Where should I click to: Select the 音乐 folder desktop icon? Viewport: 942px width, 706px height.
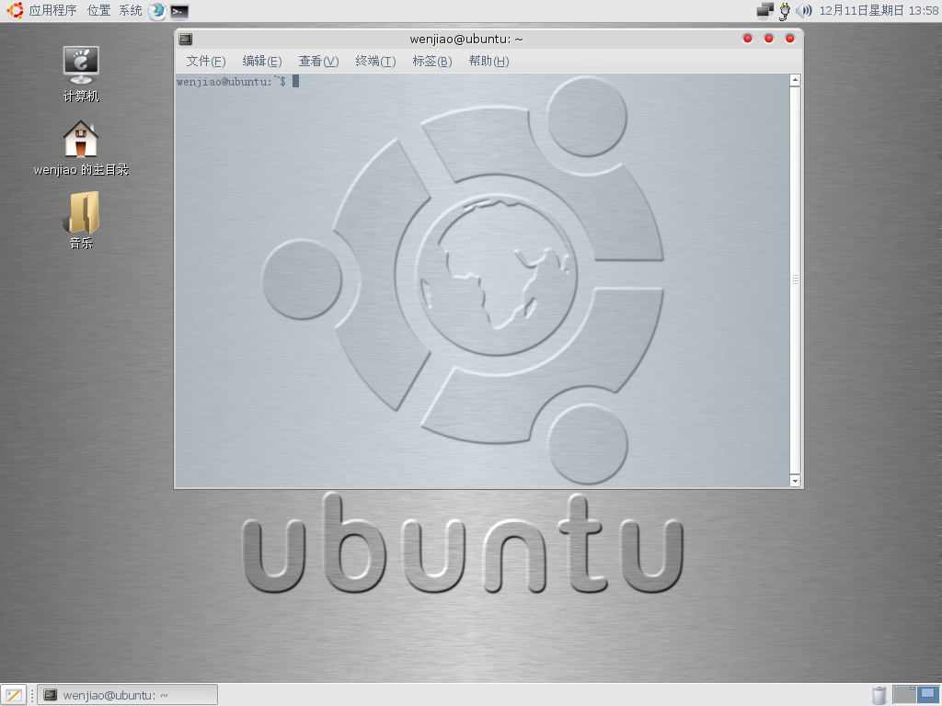pyautogui.click(x=81, y=221)
